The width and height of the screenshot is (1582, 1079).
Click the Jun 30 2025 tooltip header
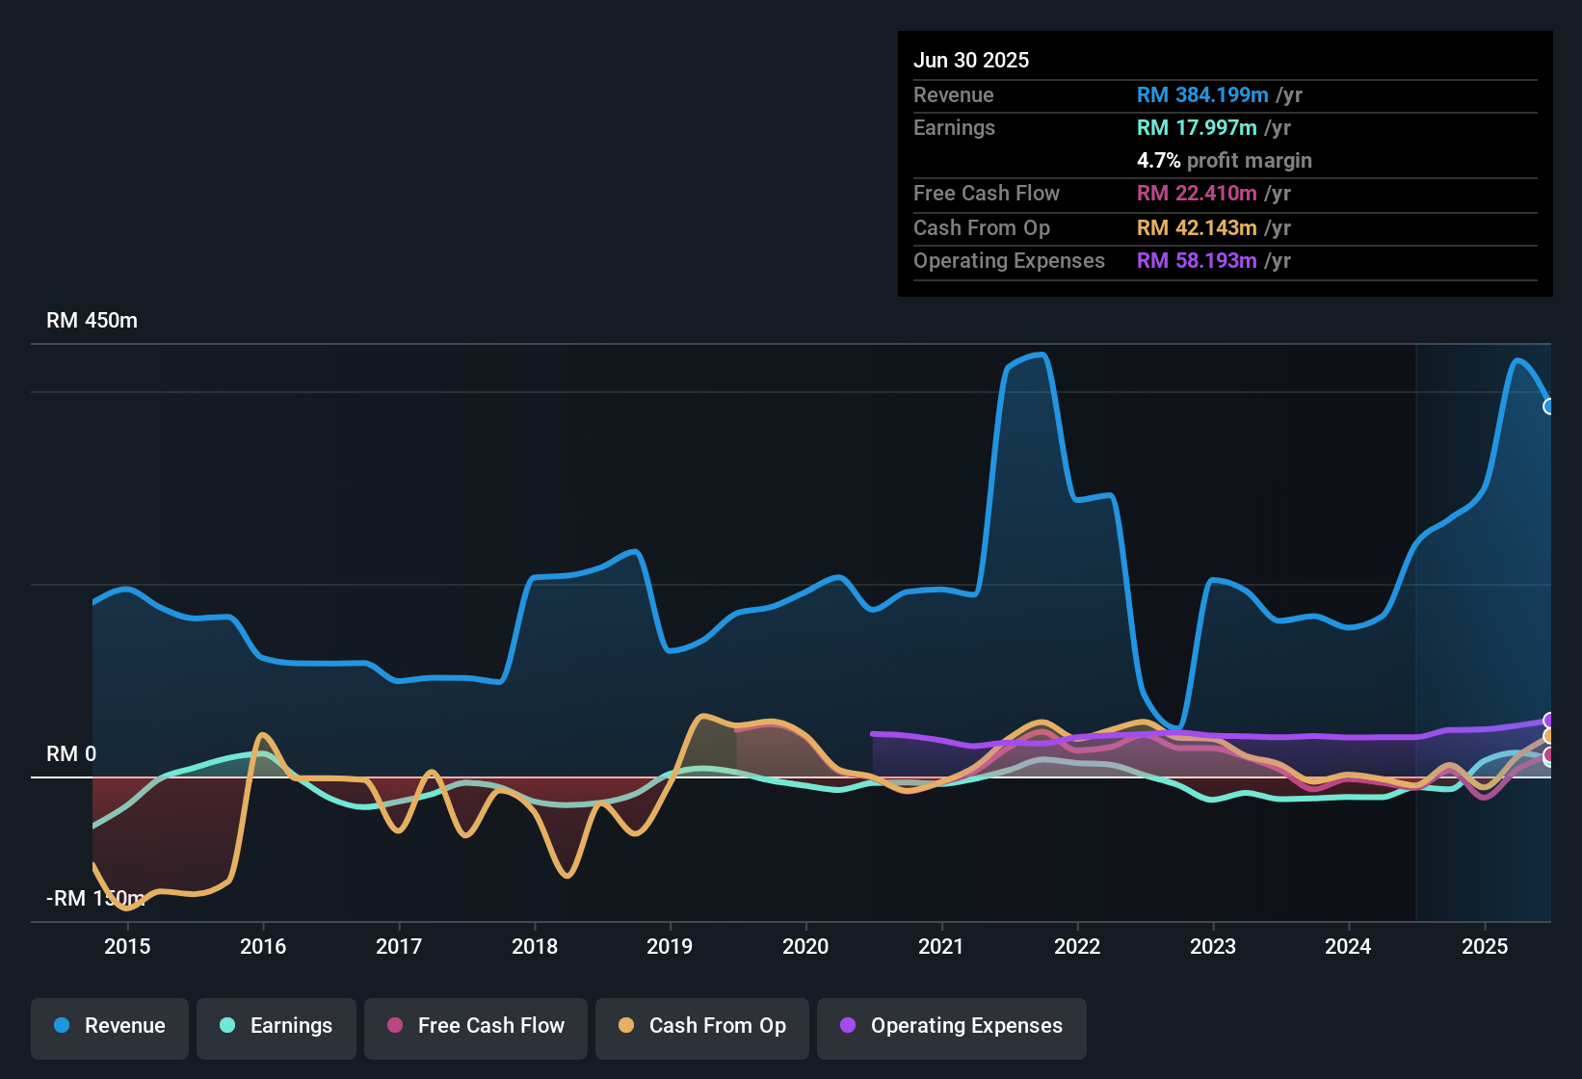click(x=971, y=60)
